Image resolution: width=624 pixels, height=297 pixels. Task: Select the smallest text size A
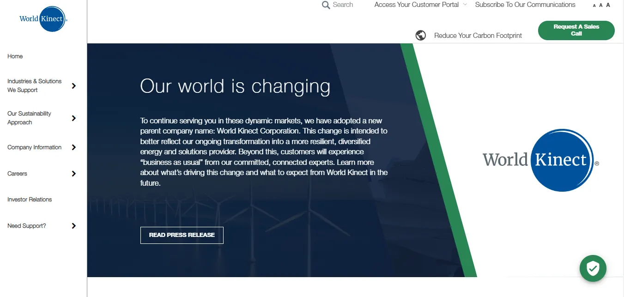coord(594,6)
